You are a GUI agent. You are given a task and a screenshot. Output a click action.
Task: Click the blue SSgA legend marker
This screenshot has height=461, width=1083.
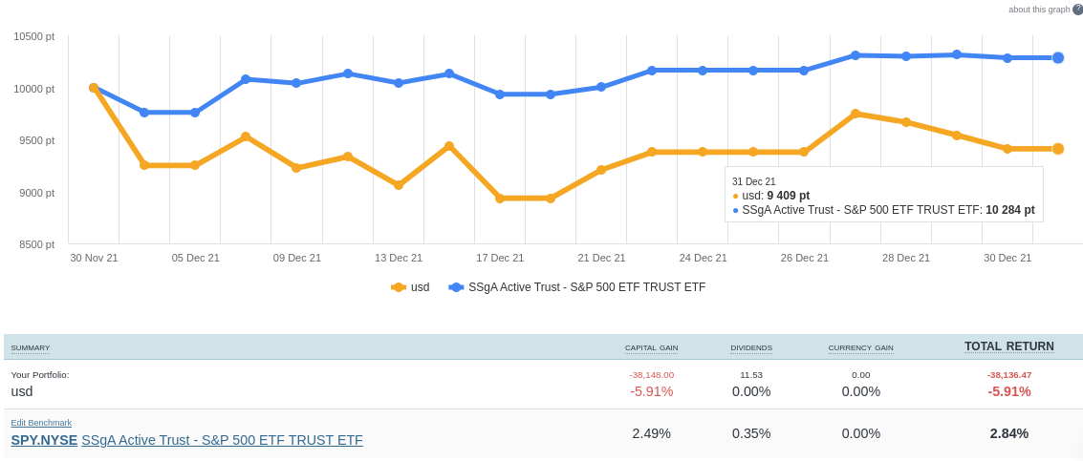456,287
